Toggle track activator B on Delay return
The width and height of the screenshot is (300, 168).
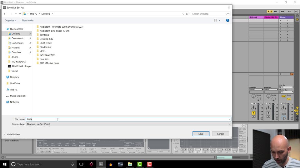coord(268,113)
